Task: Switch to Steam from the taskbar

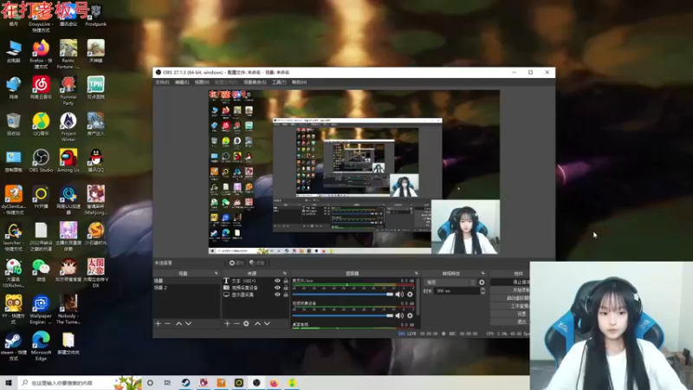Action: point(185,383)
